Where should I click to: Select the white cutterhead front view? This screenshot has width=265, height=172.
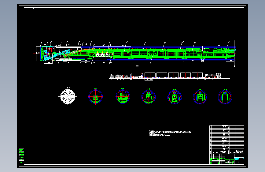68,96
